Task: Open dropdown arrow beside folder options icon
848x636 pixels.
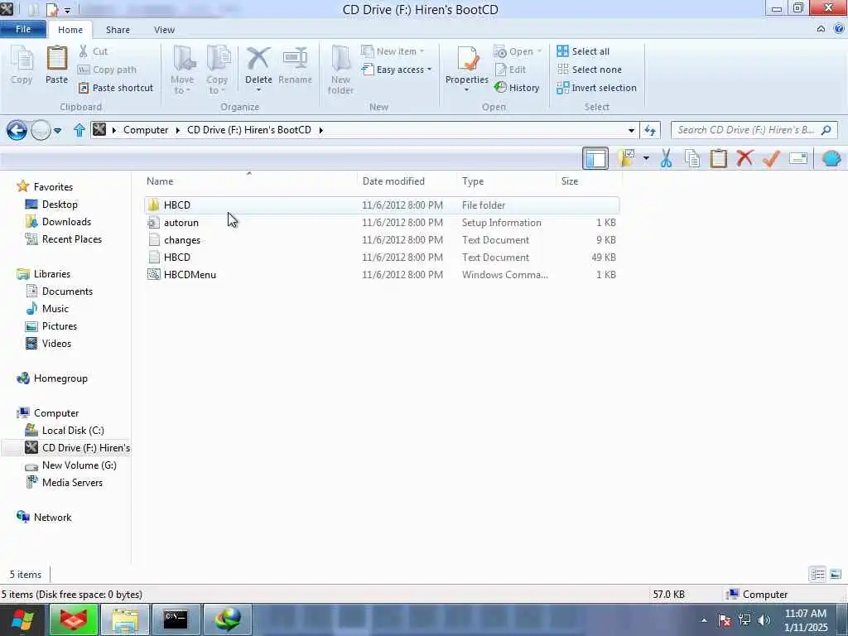Action: point(646,158)
